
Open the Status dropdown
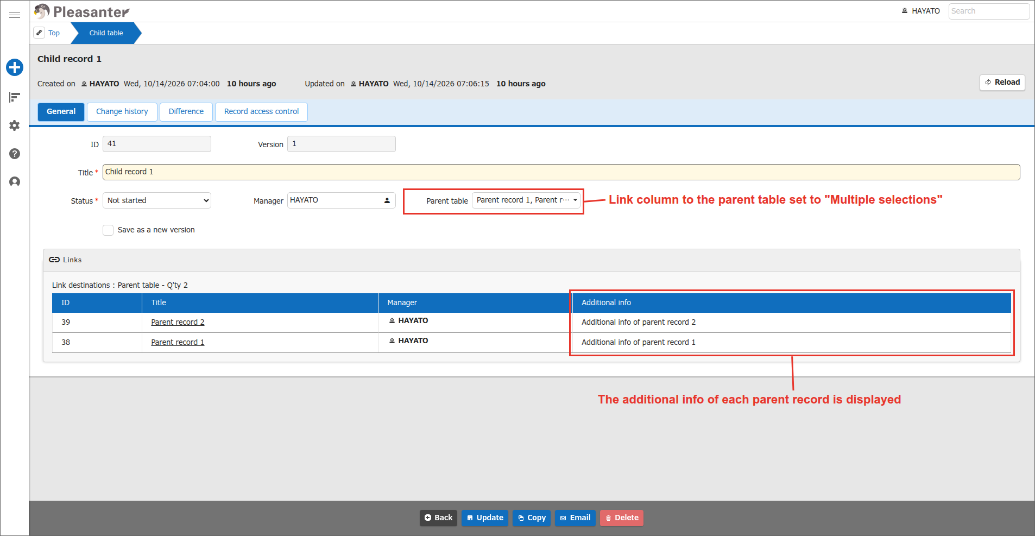157,200
